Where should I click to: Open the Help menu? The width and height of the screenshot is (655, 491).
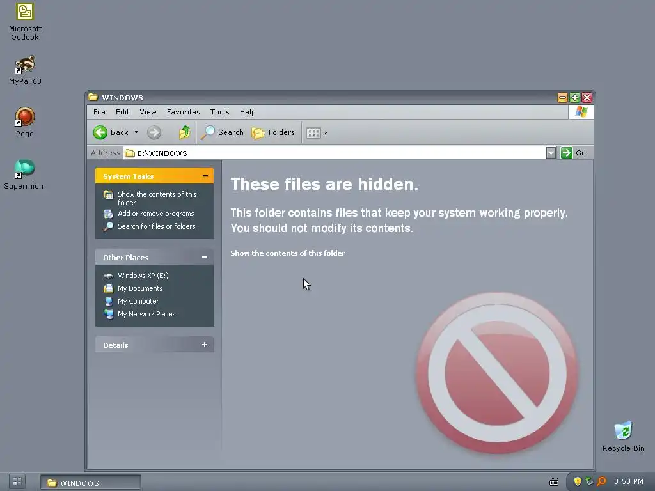click(x=248, y=112)
